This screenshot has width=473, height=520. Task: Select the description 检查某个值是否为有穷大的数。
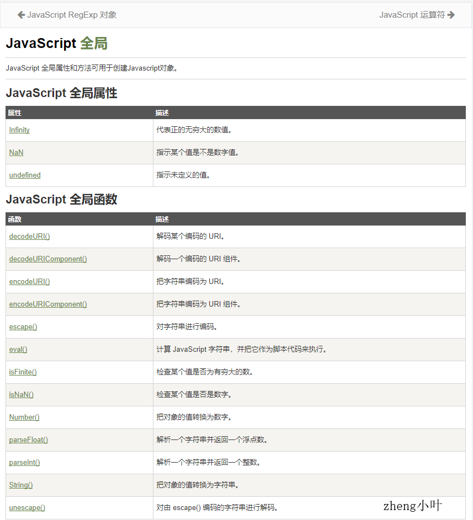pos(205,372)
